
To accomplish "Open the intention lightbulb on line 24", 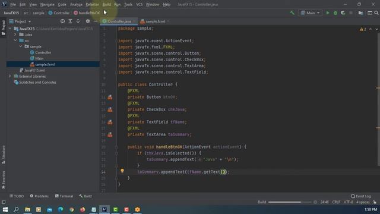I will [x=122, y=171].
